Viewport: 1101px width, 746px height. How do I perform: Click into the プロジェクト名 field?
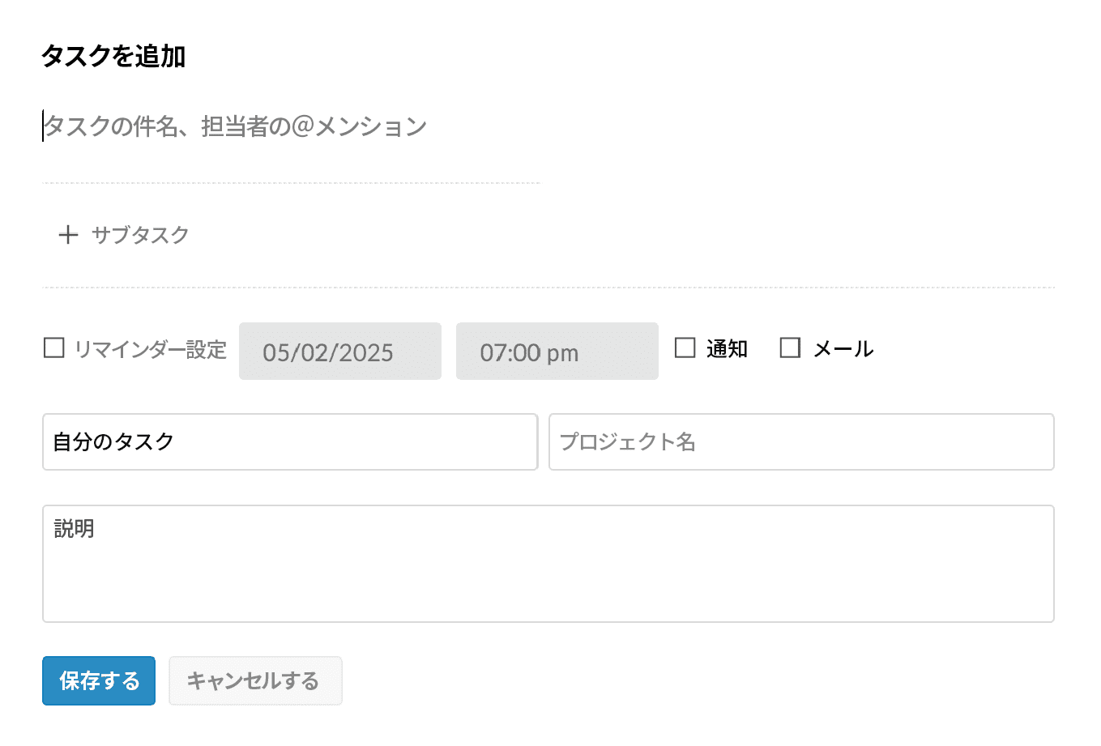(x=801, y=441)
